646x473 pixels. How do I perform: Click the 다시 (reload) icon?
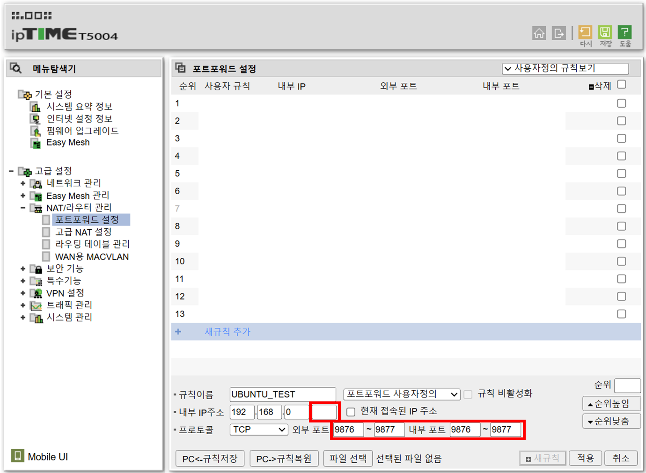pos(585,32)
